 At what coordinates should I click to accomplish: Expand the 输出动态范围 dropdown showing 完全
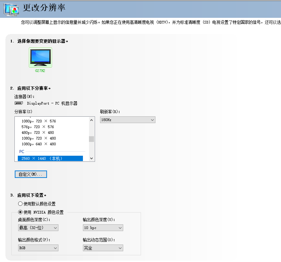coord(103,248)
